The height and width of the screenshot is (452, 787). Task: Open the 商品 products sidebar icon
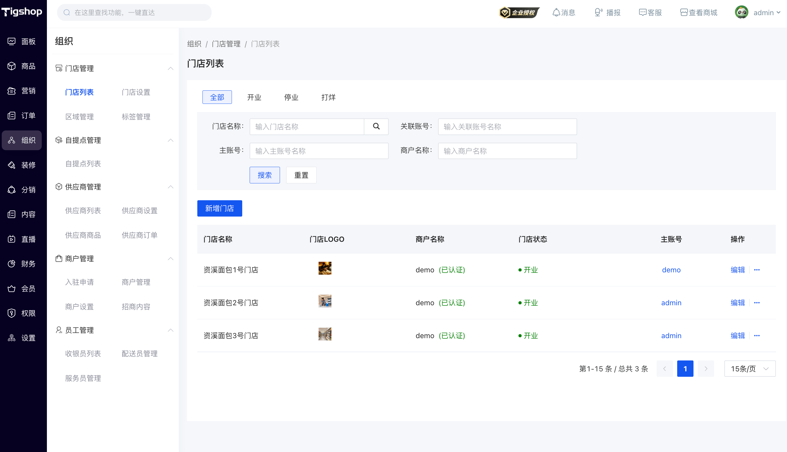pos(12,66)
